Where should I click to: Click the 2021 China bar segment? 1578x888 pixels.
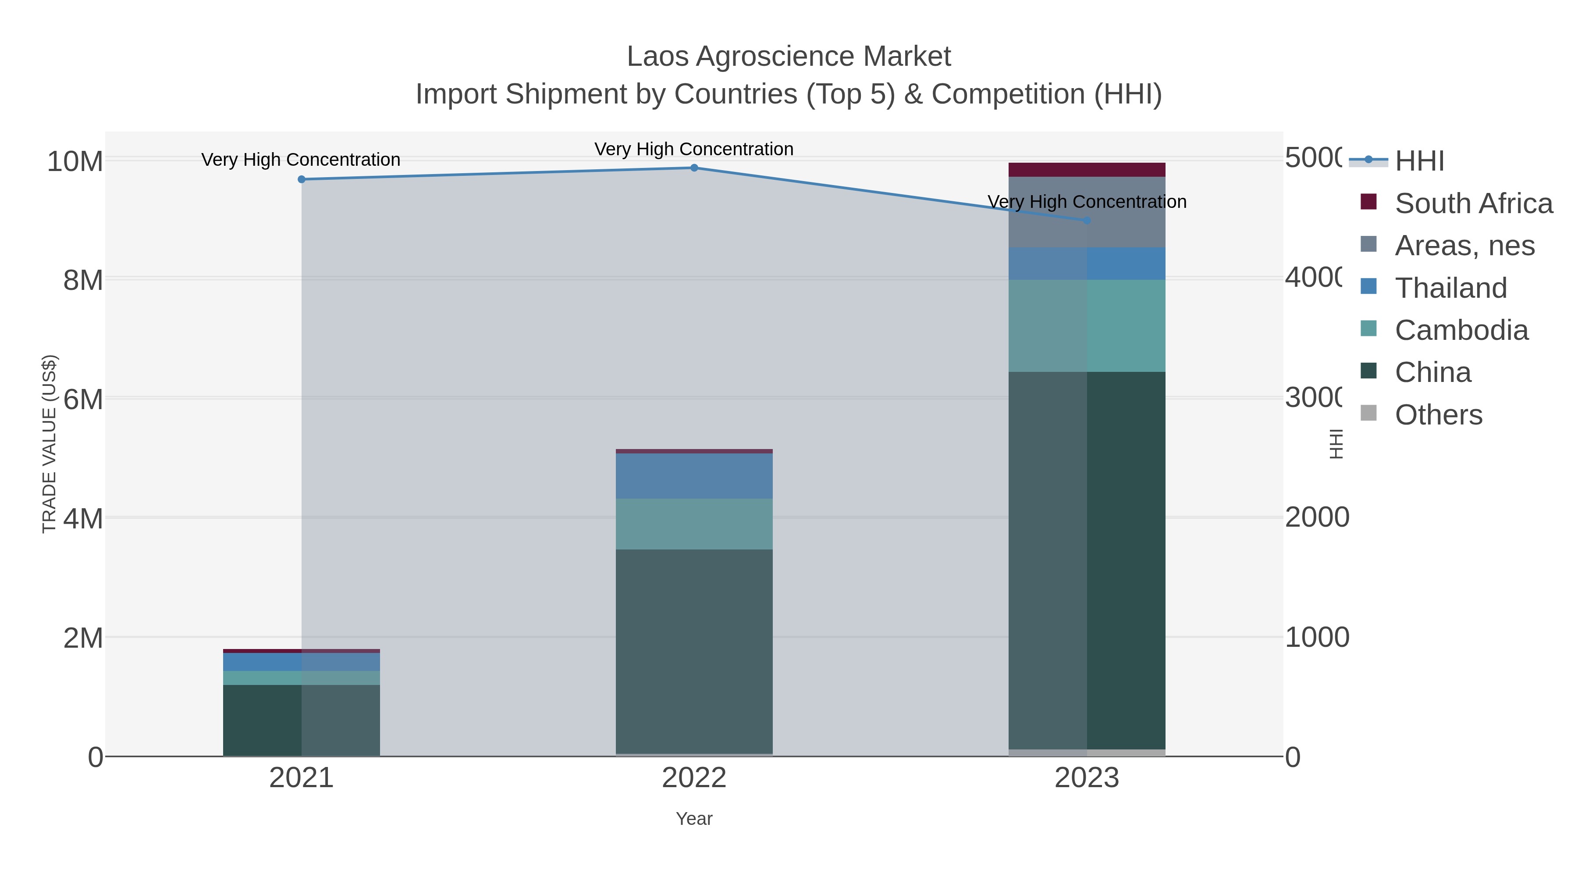coord(302,720)
